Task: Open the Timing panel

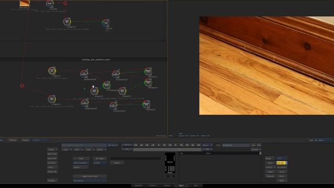Action: click(52, 167)
